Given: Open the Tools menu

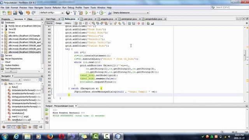Looking at the screenshot, I should click(93, 7).
